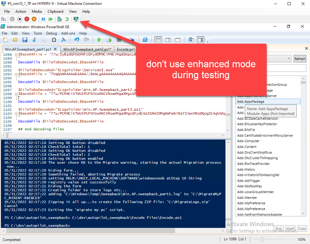Create a VM checkpoint
The height and width of the screenshot is (244, 310).
point(59,19)
